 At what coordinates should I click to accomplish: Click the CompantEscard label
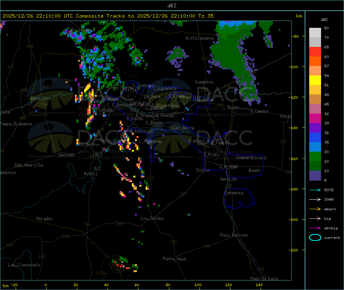pyautogui.click(x=251, y=158)
